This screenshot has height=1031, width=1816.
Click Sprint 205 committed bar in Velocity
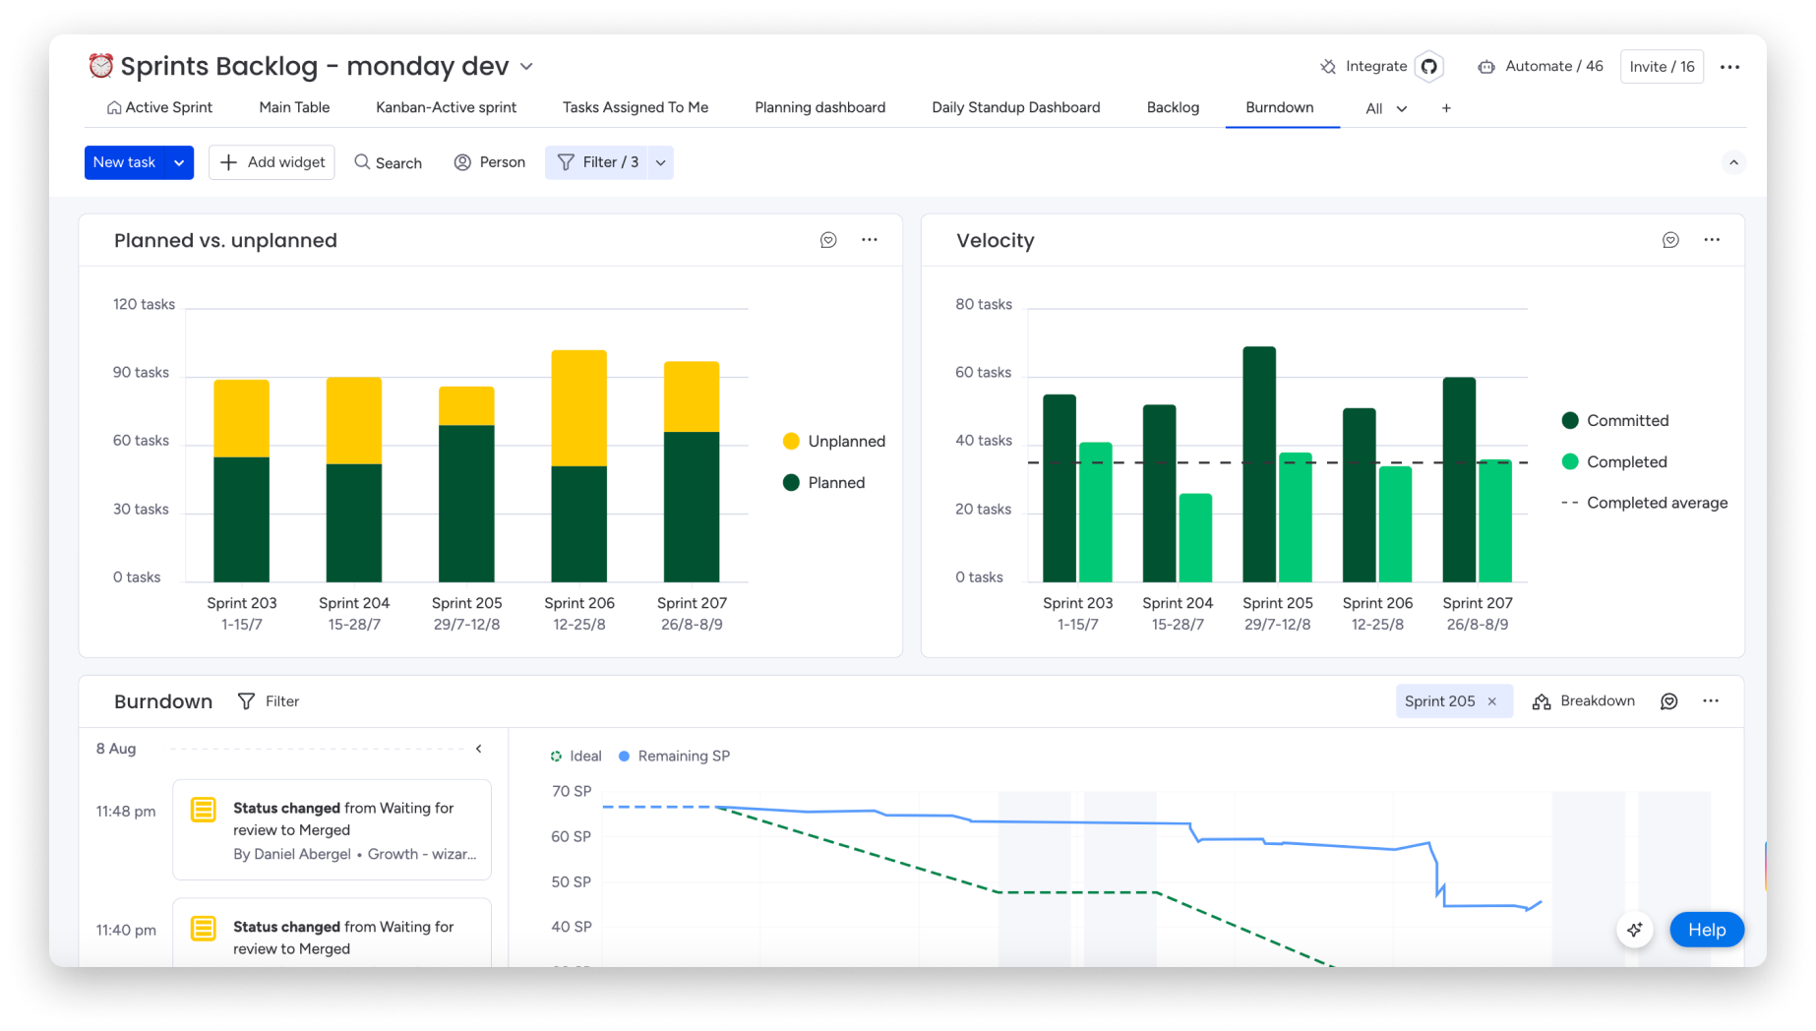pyautogui.click(x=1259, y=464)
